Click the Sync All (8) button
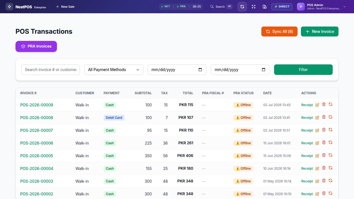 (279, 32)
